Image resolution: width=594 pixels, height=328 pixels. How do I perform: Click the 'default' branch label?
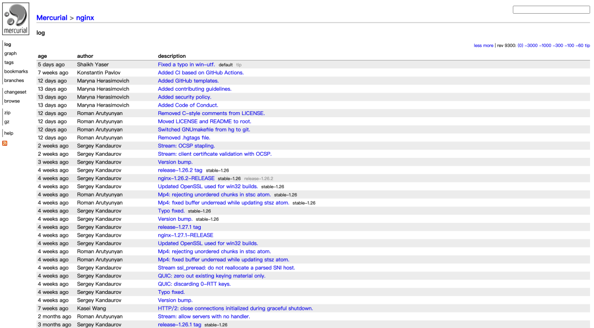(226, 65)
